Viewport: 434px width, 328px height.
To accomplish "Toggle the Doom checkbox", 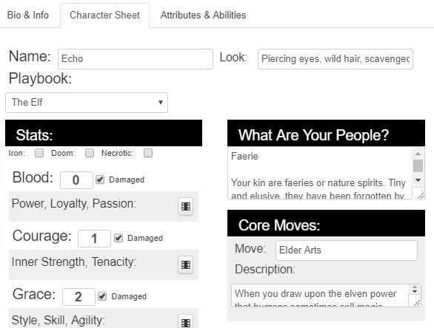I will [x=90, y=153].
